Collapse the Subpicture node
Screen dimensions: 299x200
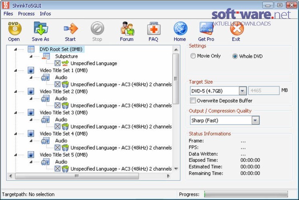tap(31, 56)
